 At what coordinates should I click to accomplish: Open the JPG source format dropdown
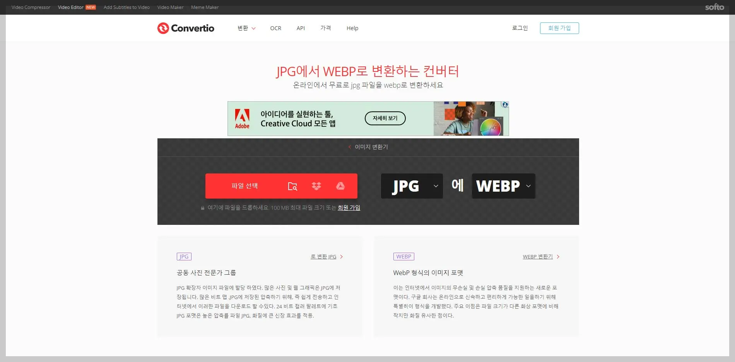point(412,186)
